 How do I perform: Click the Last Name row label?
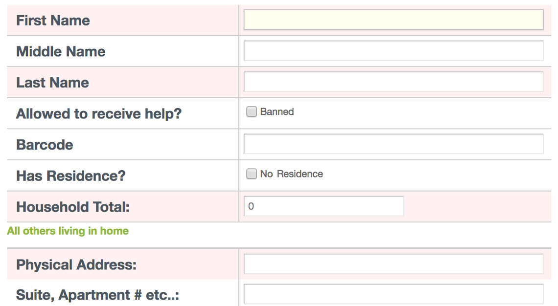[x=53, y=83]
